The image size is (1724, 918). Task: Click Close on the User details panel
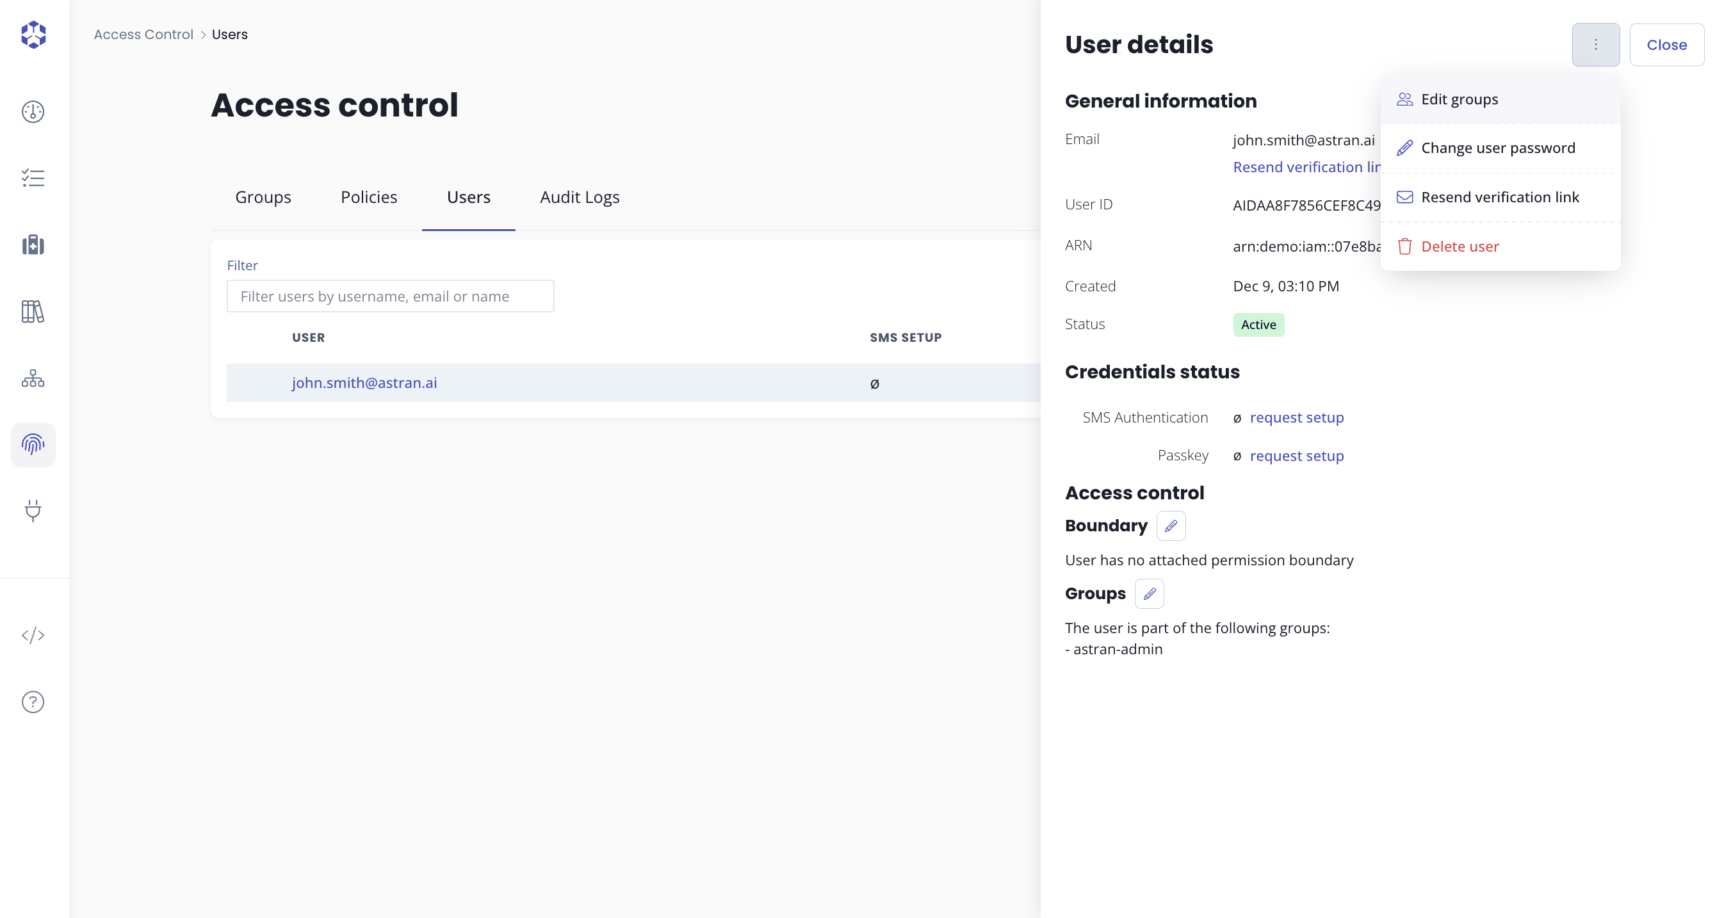click(x=1667, y=44)
